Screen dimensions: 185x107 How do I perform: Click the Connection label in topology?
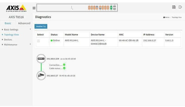(x=56, y=65)
